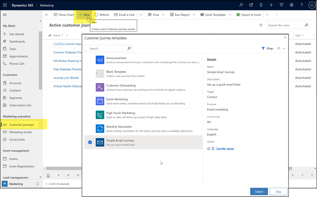The image size is (317, 197).
Task: Click the Select button
Action: tap(259, 192)
